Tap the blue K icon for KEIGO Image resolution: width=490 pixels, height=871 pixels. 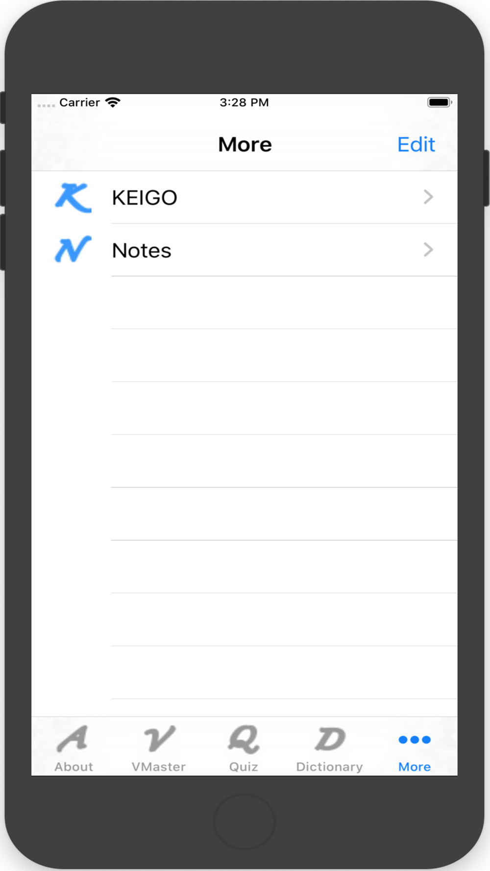73,197
